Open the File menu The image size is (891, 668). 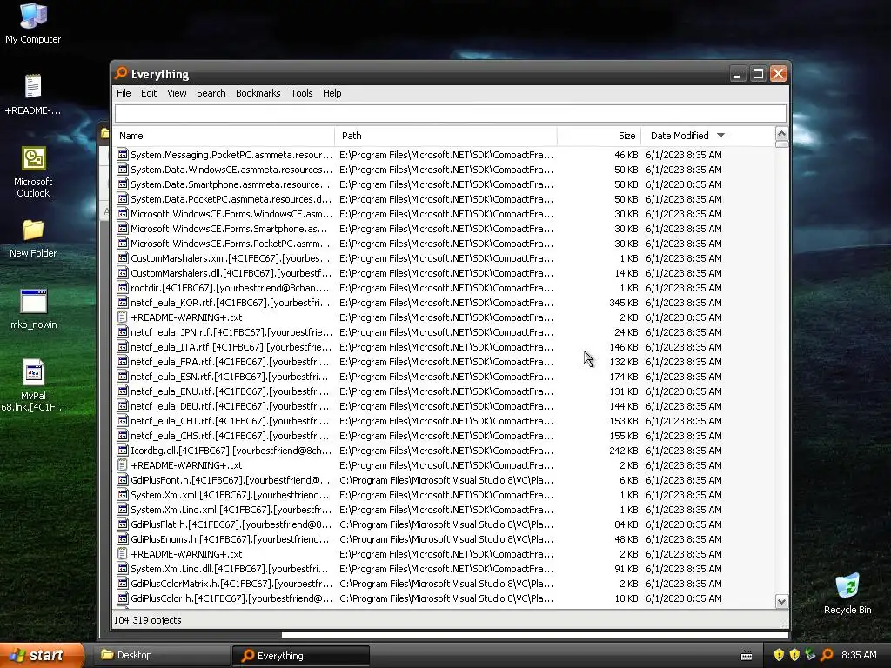coord(124,93)
